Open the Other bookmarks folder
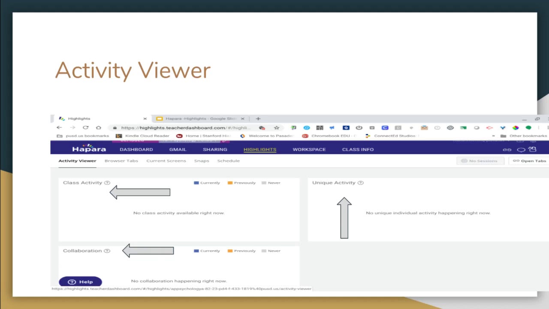 [524, 136]
